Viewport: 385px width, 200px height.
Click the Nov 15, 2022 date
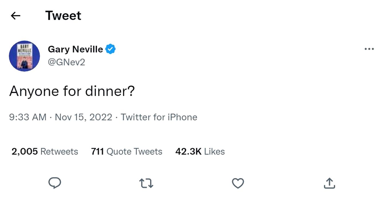[83, 117]
